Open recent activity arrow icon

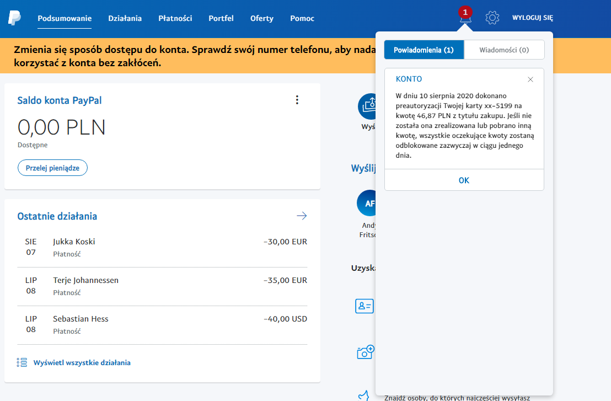pyautogui.click(x=302, y=216)
